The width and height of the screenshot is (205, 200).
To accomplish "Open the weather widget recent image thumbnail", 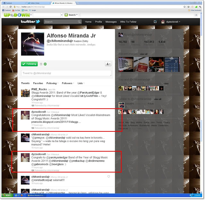I will pos(172,64).
